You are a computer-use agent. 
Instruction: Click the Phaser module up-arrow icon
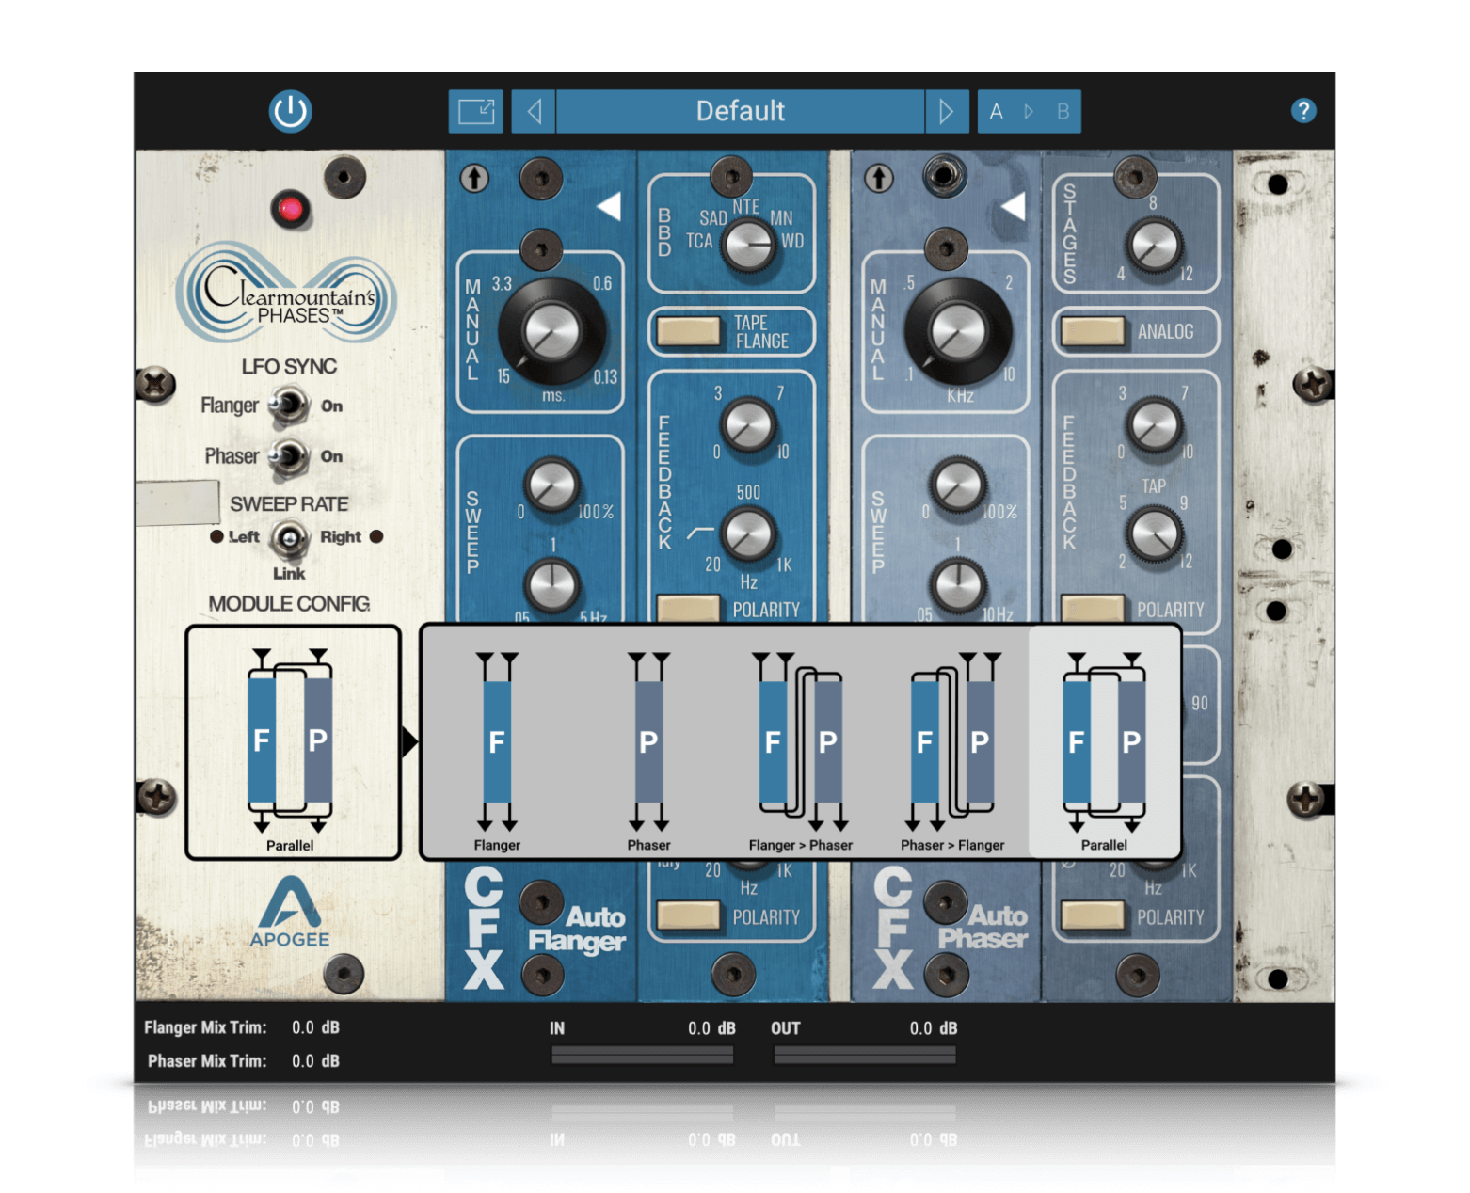[879, 178]
